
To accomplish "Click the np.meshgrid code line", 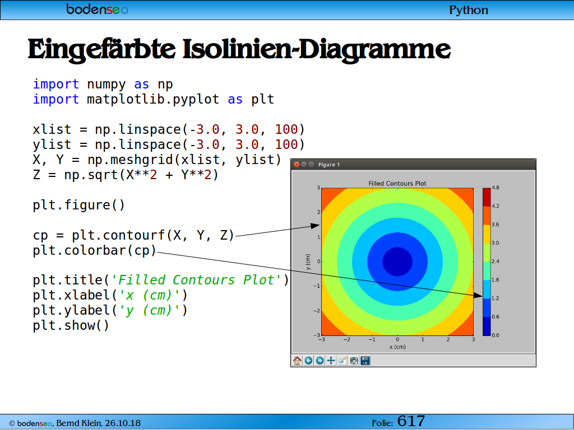I will pos(157,160).
